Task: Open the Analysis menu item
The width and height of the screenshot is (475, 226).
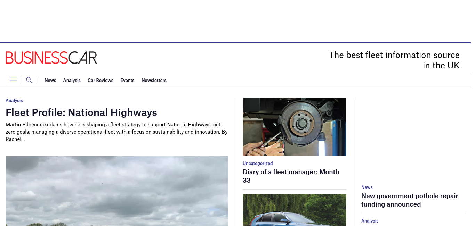Action: click(x=72, y=80)
